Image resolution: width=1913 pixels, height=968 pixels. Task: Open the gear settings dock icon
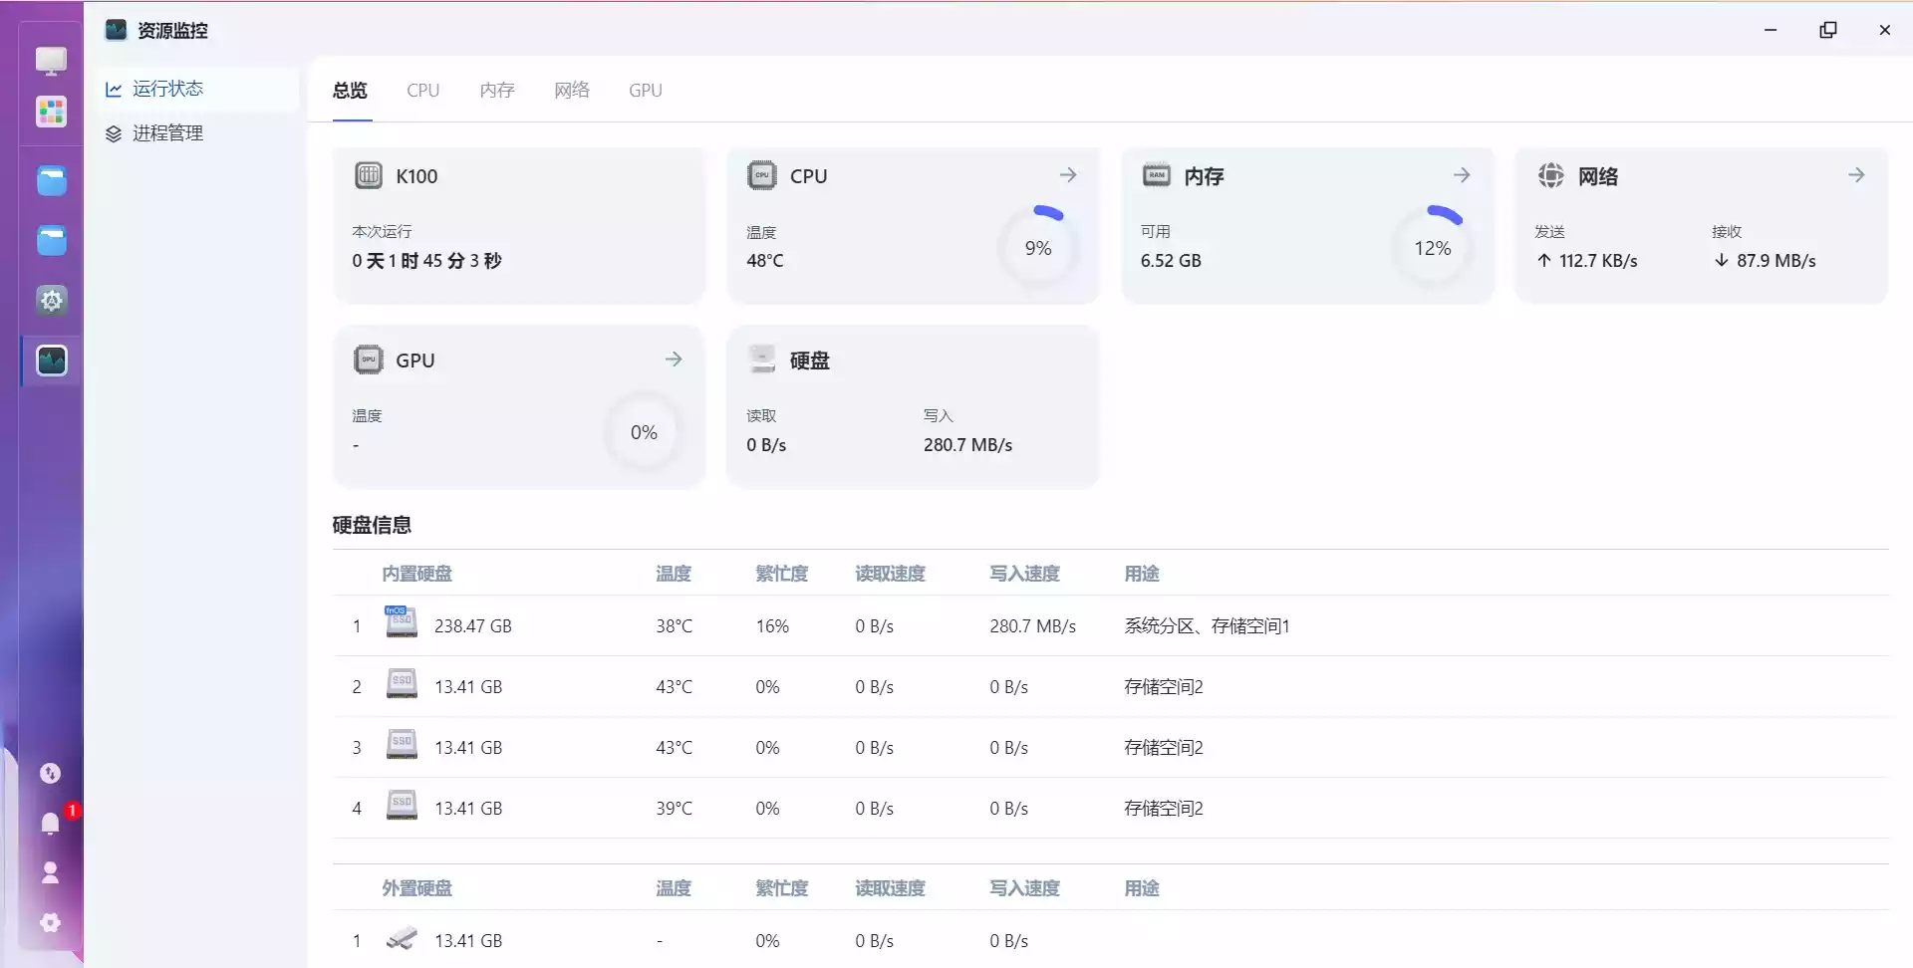click(51, 300)
